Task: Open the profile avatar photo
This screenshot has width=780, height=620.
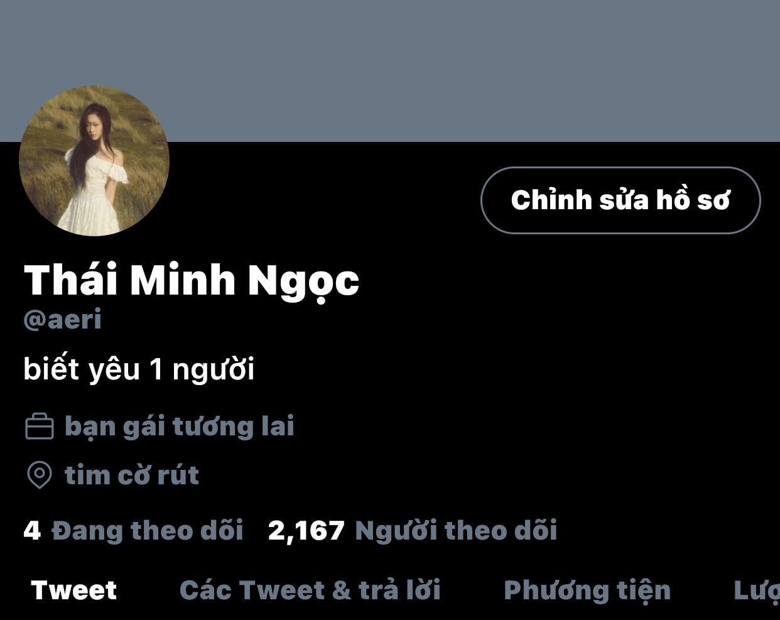Action: [x=94, y=161]
